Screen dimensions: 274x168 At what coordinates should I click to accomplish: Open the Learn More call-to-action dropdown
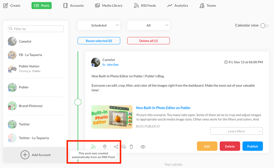pos(236,131)
